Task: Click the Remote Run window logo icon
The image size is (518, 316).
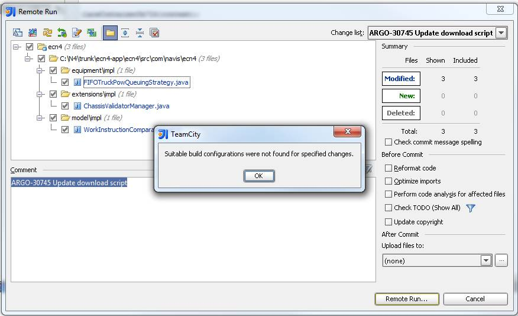Action: 11,12
